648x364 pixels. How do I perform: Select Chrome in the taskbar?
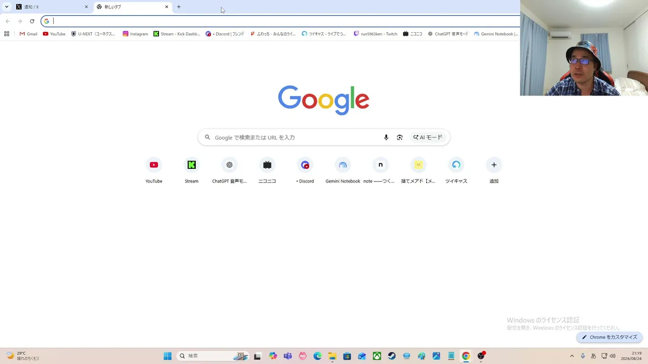point(466,356)
